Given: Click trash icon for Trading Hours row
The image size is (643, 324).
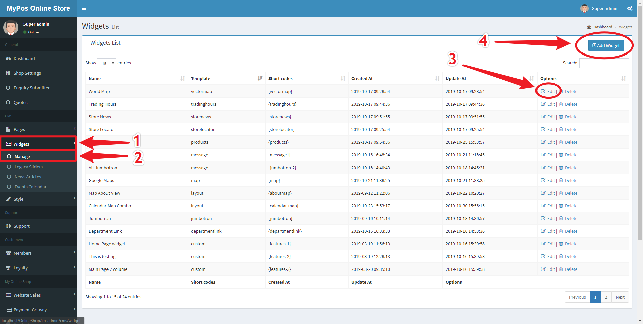Looking at the screenshot, I should [x=561, y=104].
